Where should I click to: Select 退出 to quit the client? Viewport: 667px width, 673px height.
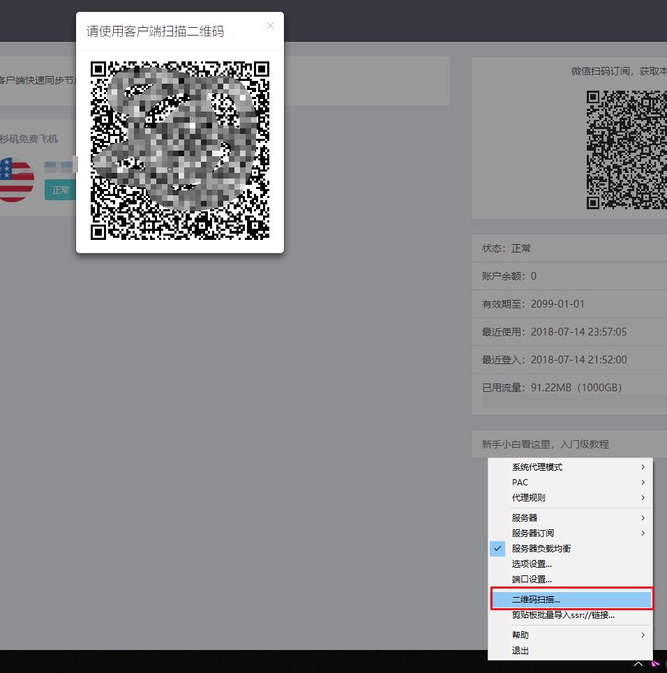click(570, 651)
